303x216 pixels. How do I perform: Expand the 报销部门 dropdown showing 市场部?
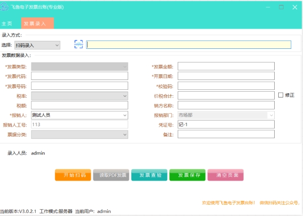226,115
